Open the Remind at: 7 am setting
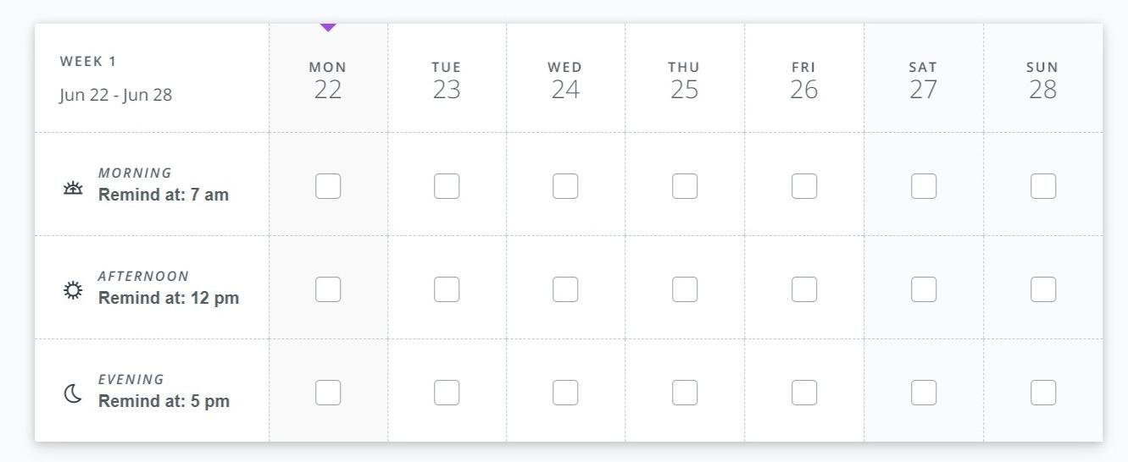1128x462 pixels. pyautogui.click(x=164, y=195)
